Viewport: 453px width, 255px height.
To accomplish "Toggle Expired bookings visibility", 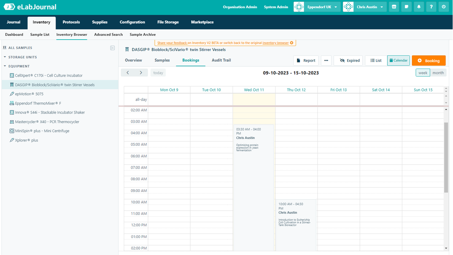I will point(348,60).
